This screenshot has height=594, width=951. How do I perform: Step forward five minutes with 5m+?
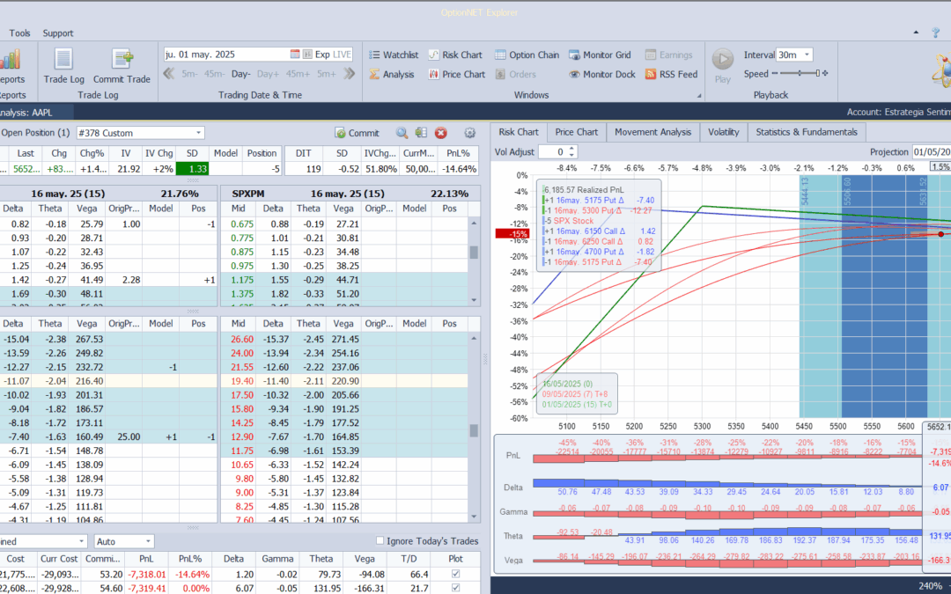pyautogui.click(x=326, y=74)
